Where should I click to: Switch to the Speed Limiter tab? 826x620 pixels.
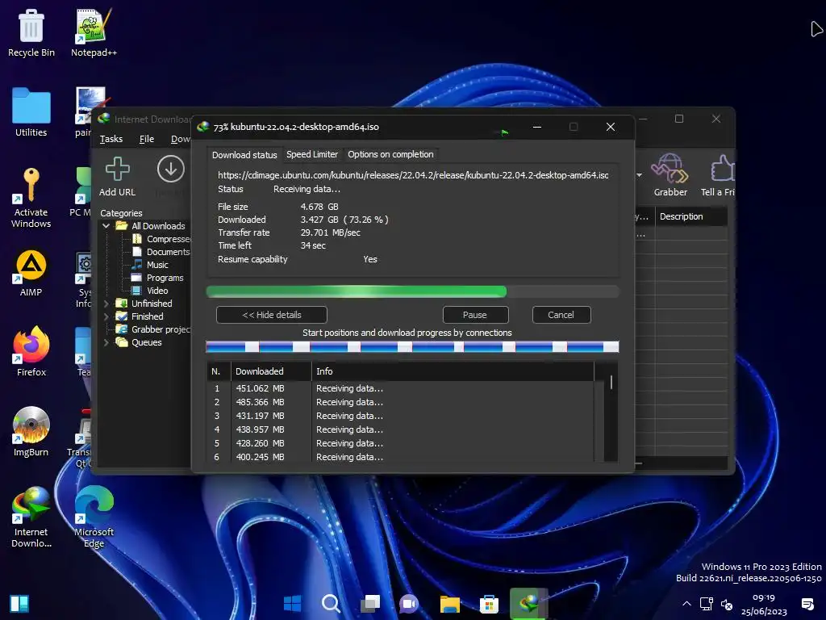point(312,154)
